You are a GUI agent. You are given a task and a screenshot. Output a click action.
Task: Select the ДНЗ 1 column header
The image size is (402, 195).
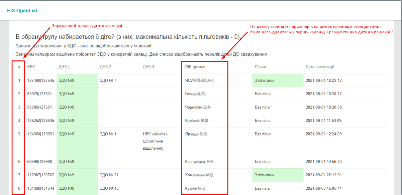[x=64, y=67]
